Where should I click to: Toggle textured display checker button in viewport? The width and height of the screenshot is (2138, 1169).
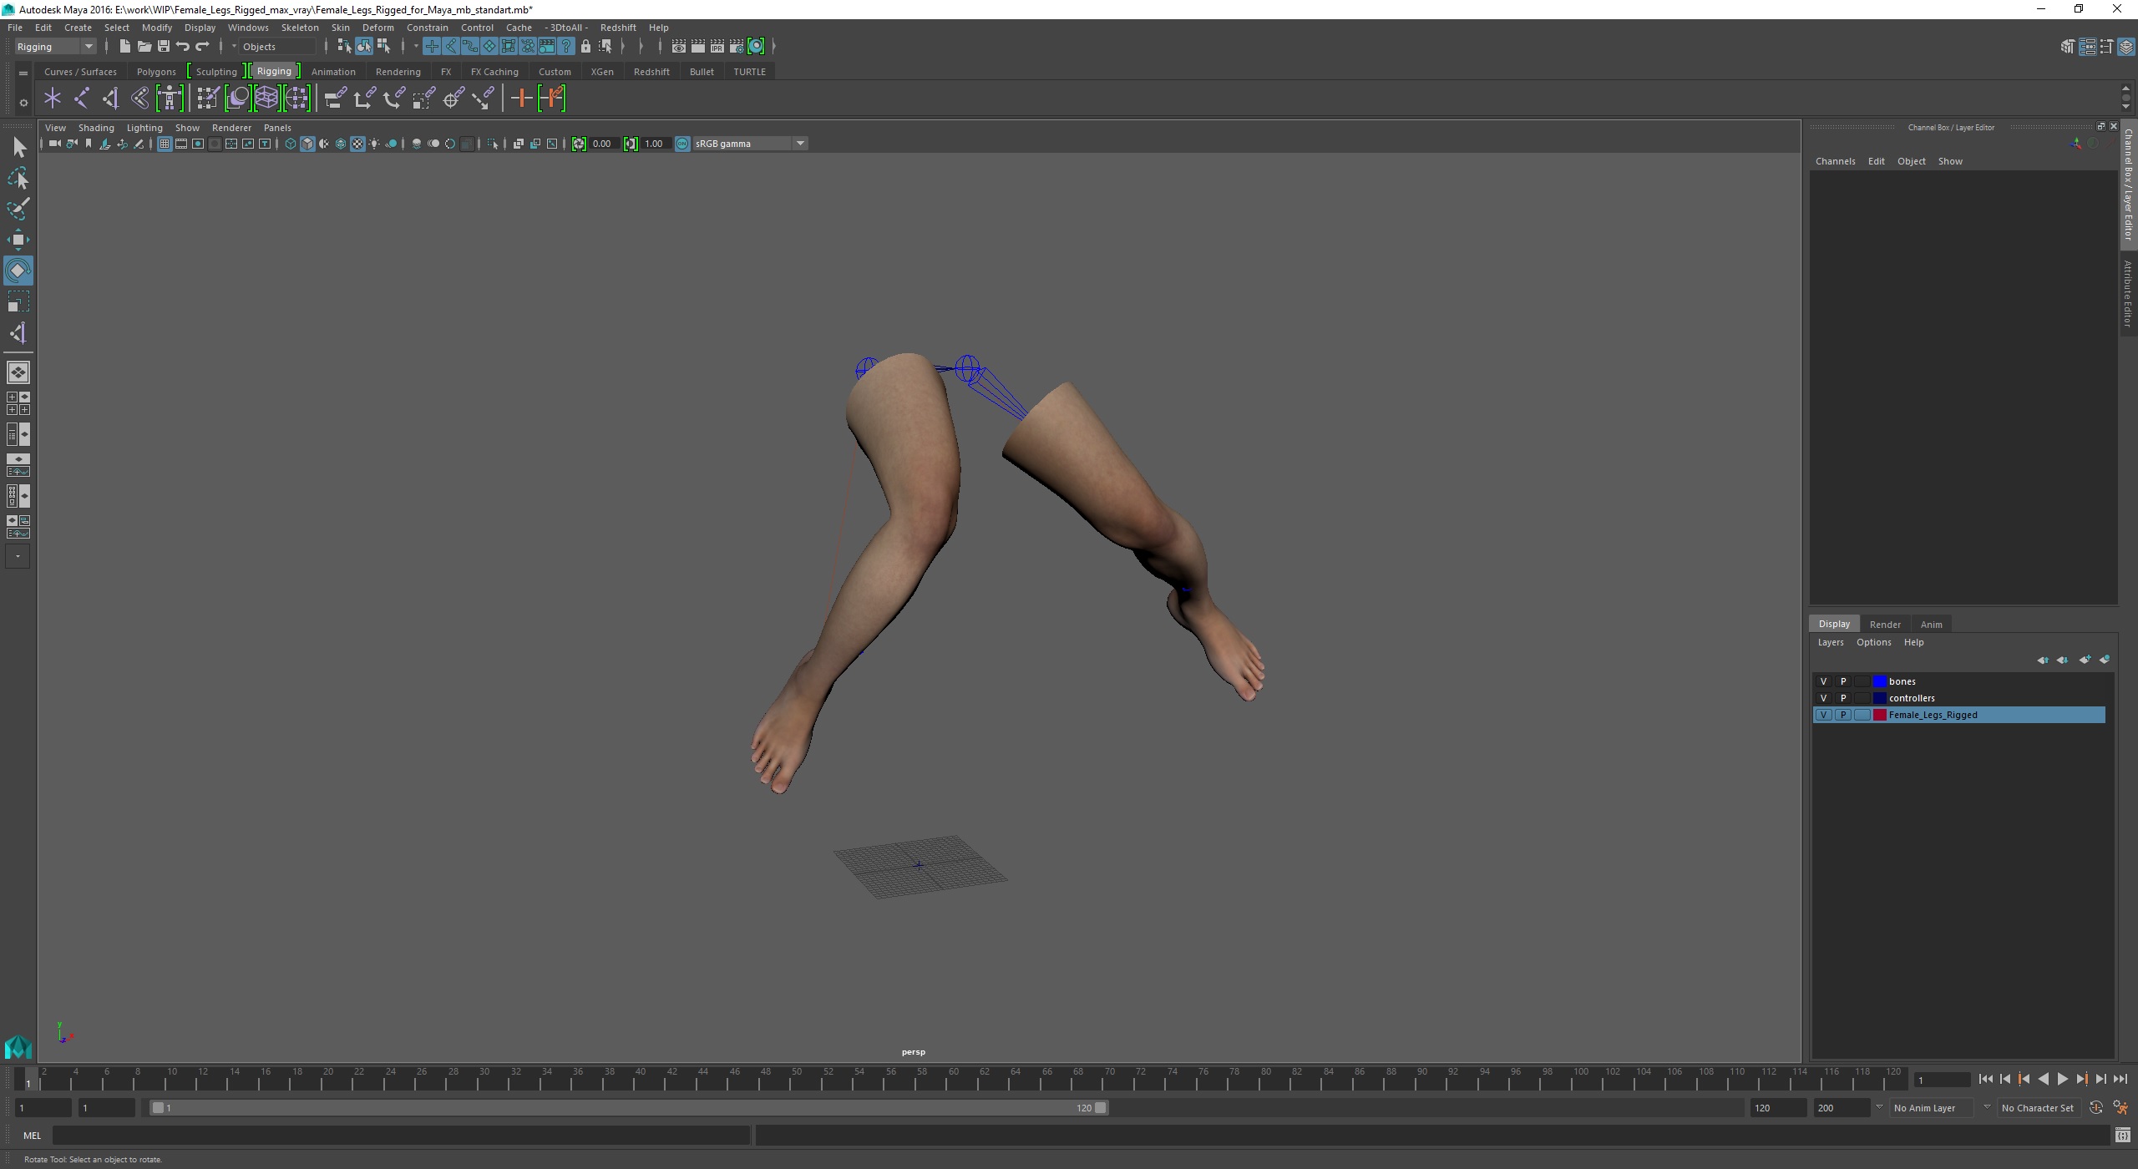(x=357, y=144)
